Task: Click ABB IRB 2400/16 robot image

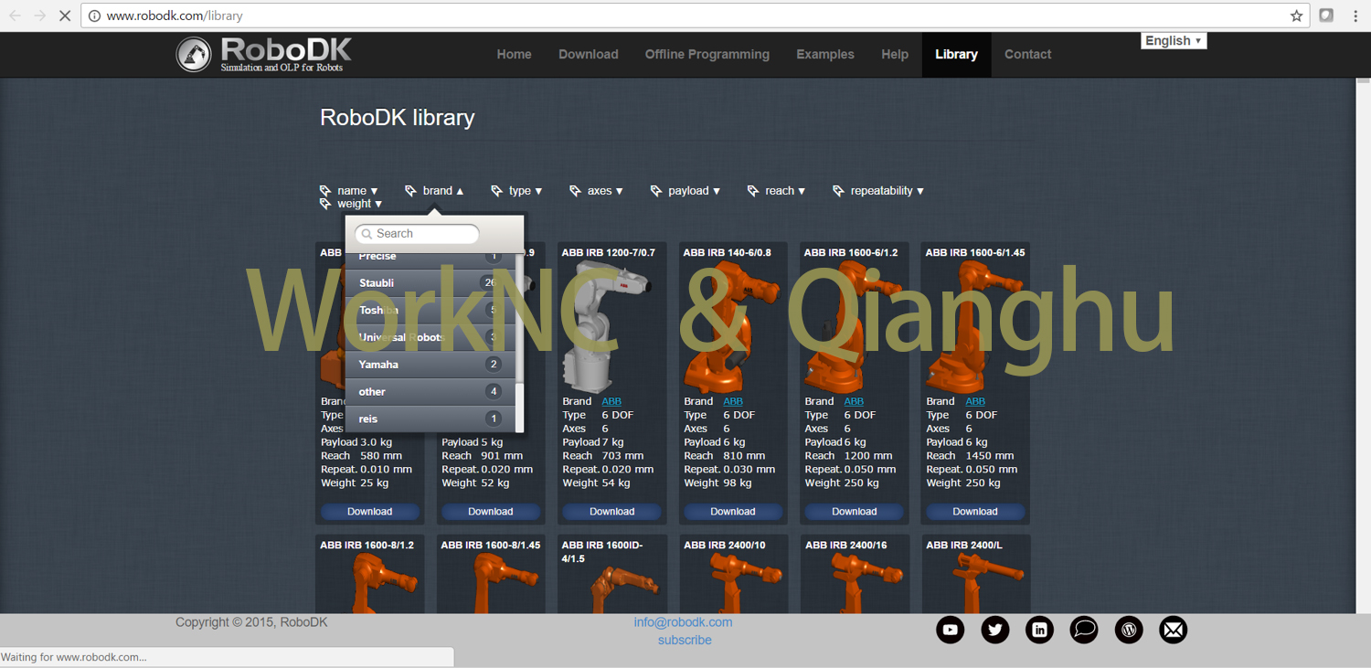Action: pos(867,583)
